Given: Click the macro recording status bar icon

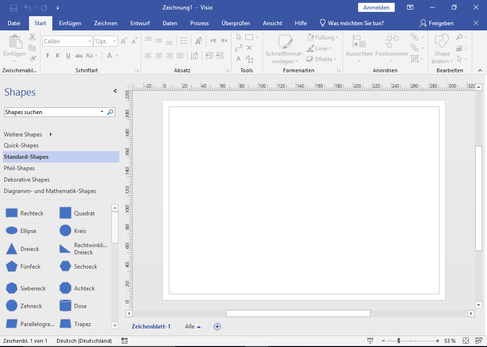Looking at the screenshot, I should (125, 341).
